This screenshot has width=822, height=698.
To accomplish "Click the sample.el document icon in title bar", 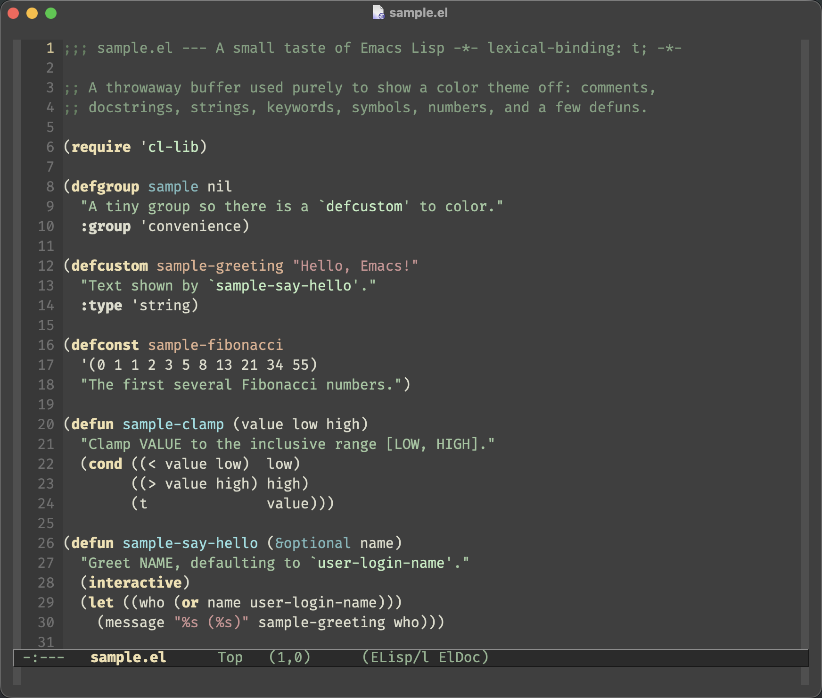I will pyautogui.click(x=378, y=13).
